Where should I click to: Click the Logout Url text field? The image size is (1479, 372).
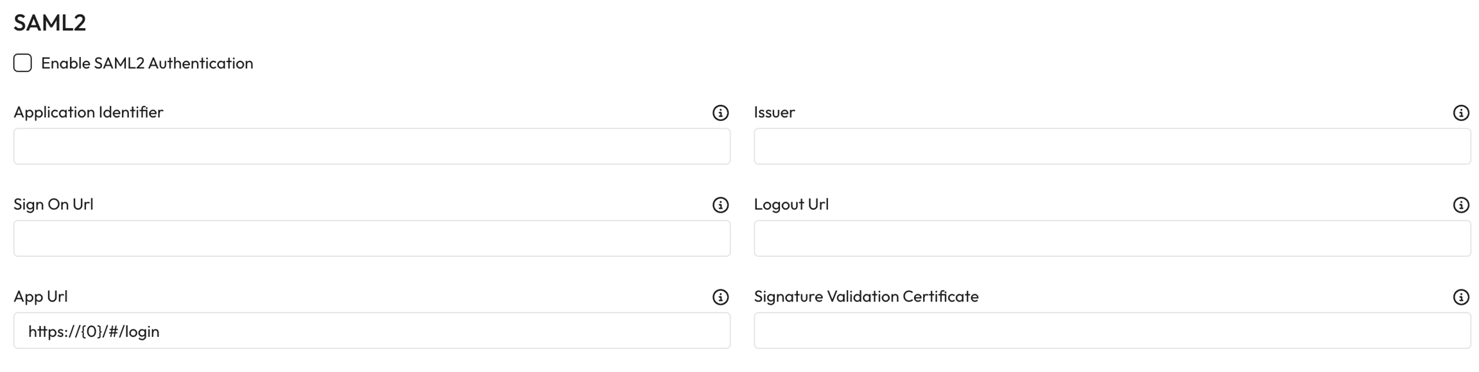1112,238
